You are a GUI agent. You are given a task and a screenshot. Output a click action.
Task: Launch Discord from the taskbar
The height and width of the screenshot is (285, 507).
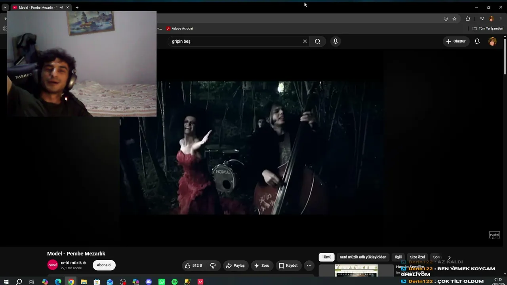tap(149, 282)
